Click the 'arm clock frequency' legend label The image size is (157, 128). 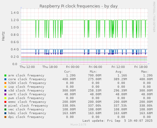coord(26,75)
